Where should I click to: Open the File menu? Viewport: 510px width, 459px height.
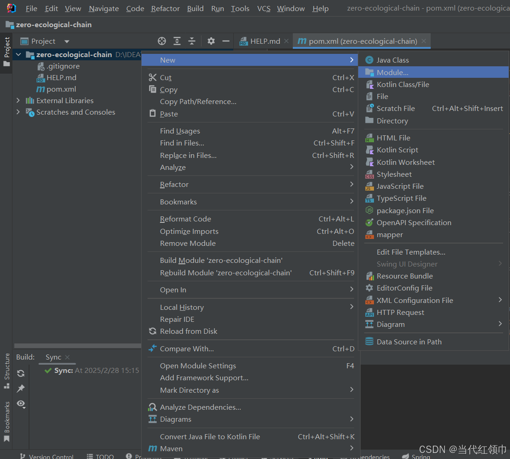(31, 8)
